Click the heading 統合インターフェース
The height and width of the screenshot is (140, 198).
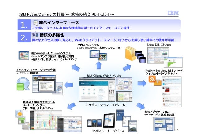point(59,23)
